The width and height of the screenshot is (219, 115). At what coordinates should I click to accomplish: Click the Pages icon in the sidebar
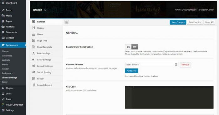pyautogui.click(x=3, y=21)
